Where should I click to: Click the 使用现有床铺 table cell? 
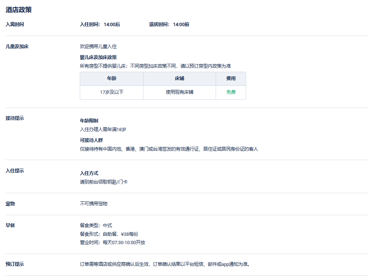click(179, 92)
